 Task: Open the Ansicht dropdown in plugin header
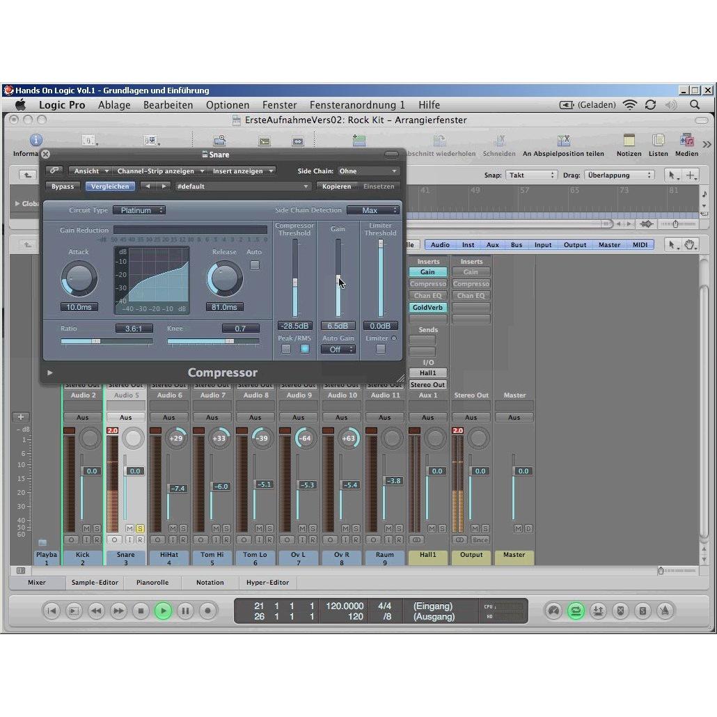pyautogui.click(x=90, y=171)
